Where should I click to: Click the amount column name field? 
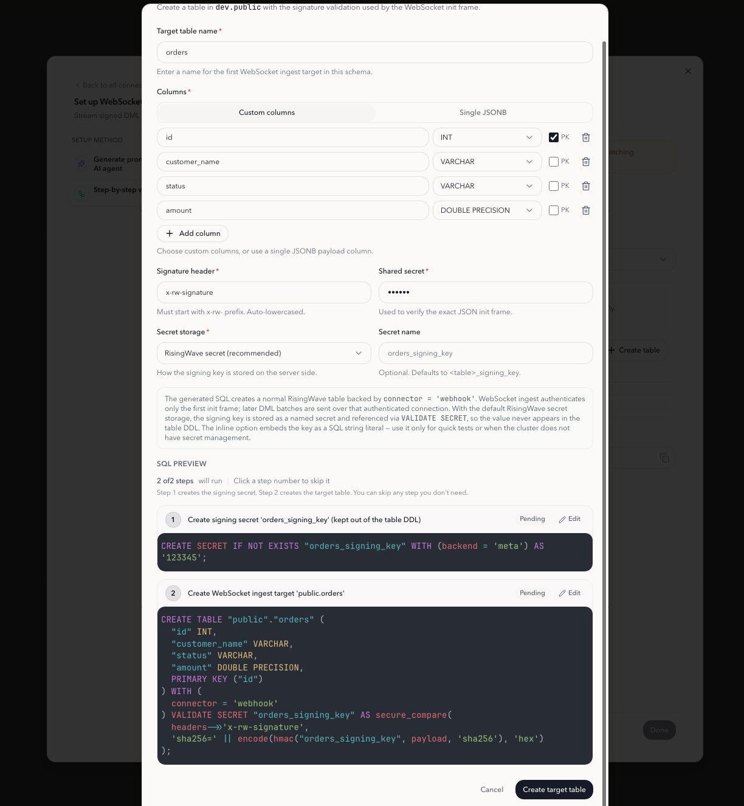[x=292, y=210]
